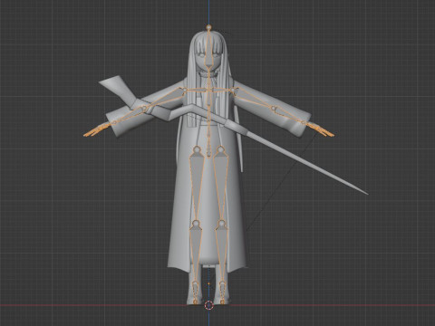Select the joint sphere above the character's head
This screenshot has width=435, height=326.
208,27
